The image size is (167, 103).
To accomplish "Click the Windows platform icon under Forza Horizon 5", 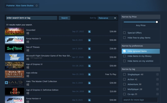I will click(28, 42).
